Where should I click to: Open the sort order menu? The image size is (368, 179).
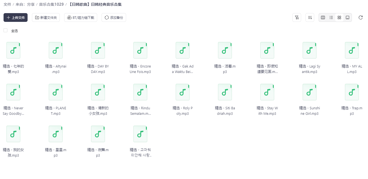pyautogui.click(x=310, y=17)
